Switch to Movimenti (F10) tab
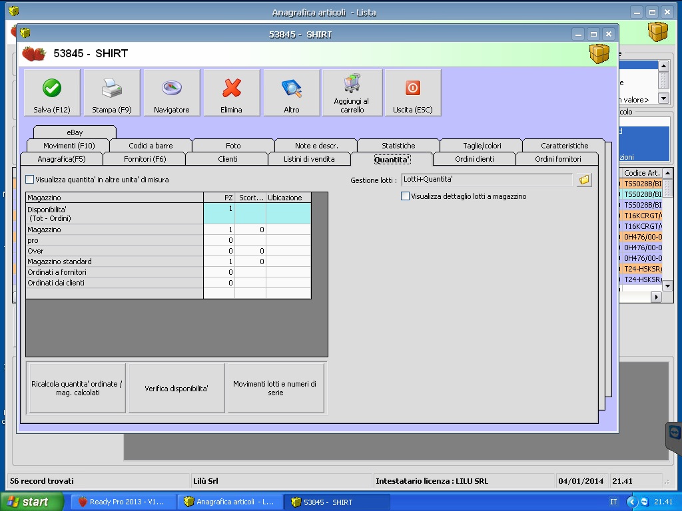Image resolution: width=682 pixels, height=511 pixels. pos(69,146)
